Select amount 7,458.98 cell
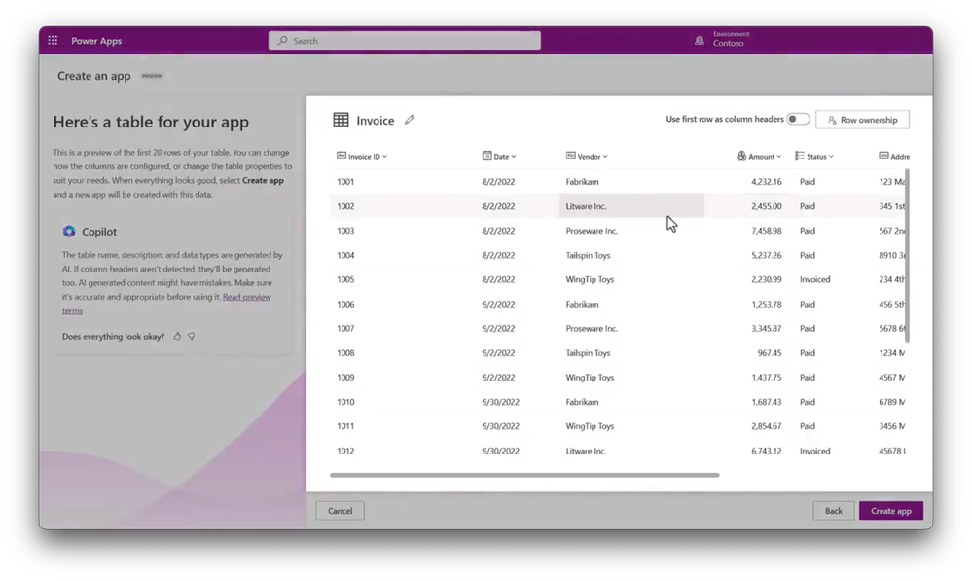The image size is (972, 581). 766,231
